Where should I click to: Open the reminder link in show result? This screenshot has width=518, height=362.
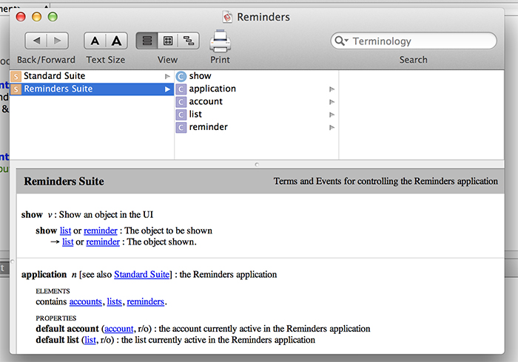(x=103, y=242)
